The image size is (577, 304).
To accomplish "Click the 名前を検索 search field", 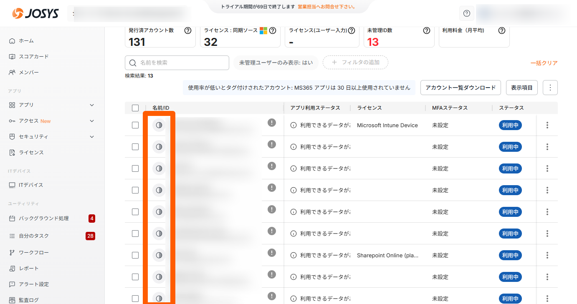I will click(x=177, y=63).
